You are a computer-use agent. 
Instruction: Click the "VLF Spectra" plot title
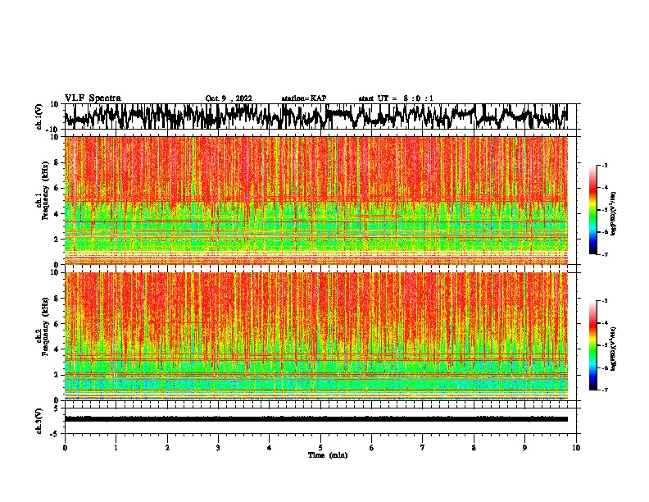click(x=93, y=98)
